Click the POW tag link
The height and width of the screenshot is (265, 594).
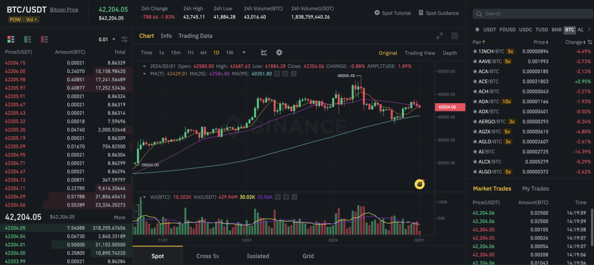tap(16, 19)
